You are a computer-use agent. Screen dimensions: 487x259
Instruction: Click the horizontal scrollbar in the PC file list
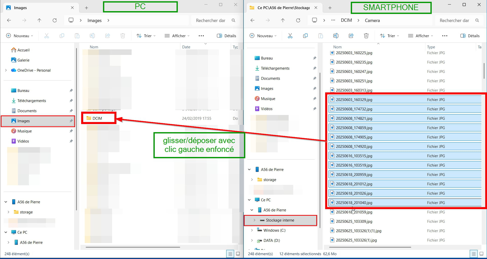133,247
